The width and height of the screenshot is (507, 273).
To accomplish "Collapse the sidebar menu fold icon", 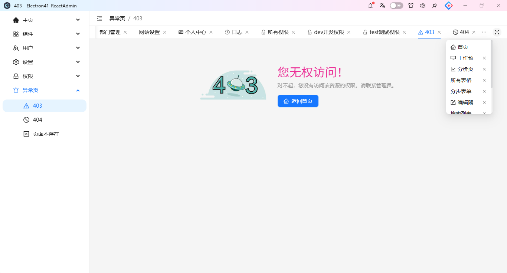I will (99, 18).
